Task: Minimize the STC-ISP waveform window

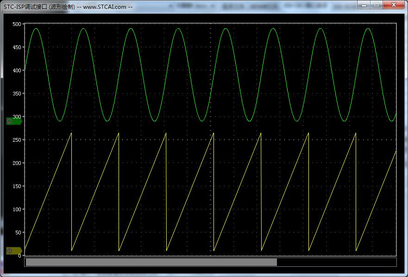Action: [x=364, y=5]
